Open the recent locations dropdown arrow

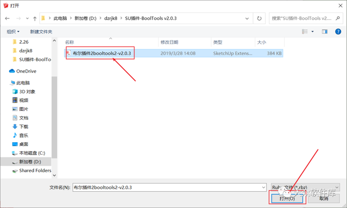27,19
